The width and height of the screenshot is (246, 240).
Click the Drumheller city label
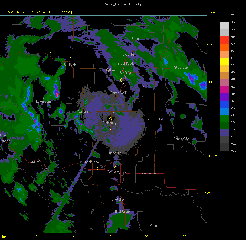point(182,139)
